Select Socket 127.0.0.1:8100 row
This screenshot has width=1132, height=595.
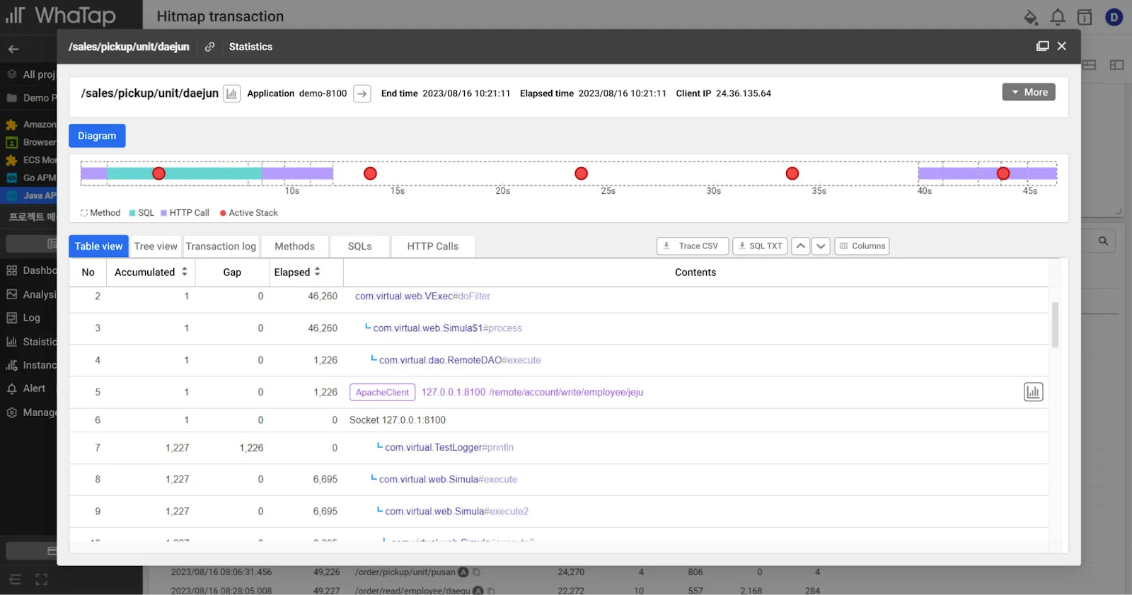559,420
